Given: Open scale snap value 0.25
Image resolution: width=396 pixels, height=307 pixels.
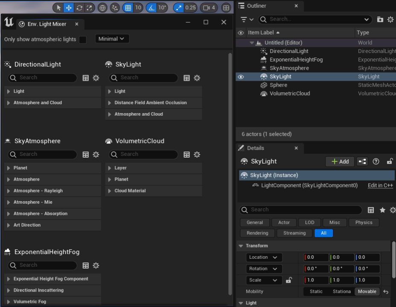Looking at the screenshot, I should (x=190, y=8).
